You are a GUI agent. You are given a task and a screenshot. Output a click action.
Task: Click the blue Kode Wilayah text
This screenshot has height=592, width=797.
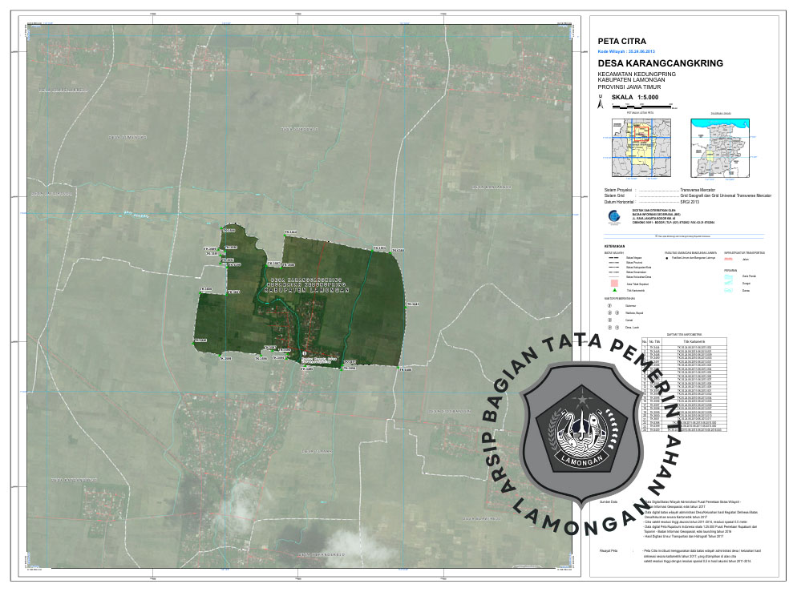[630, 50]
